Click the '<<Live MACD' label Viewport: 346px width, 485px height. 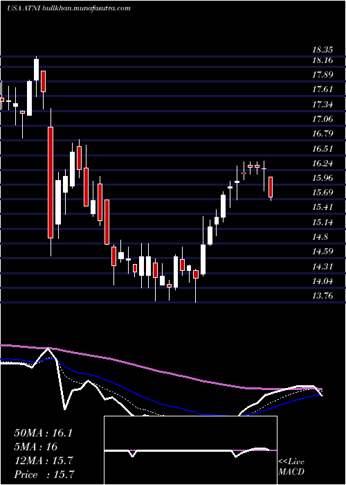[291, 467]
